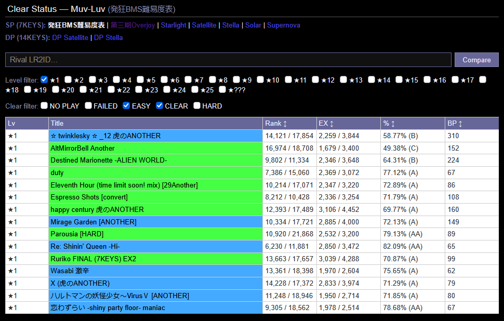Uncheck the EASY clear filter
This screenshot has width=504, height=321.
(x=126, y=105)
